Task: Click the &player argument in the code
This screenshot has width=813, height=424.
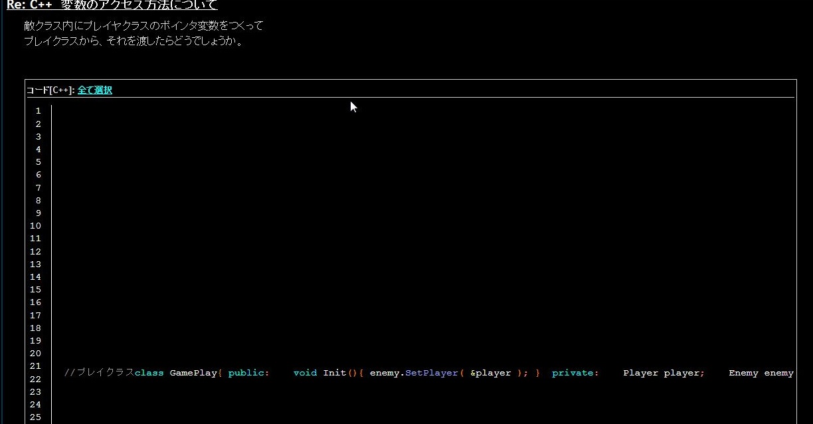Action: [x=491, y=373]
